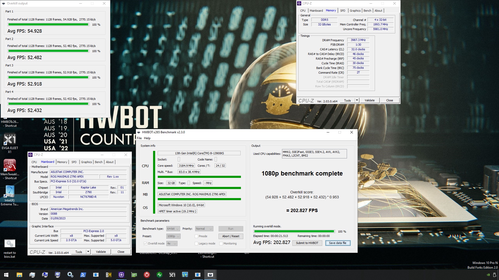Open the red power button taskbar icon

pos(147,275)
